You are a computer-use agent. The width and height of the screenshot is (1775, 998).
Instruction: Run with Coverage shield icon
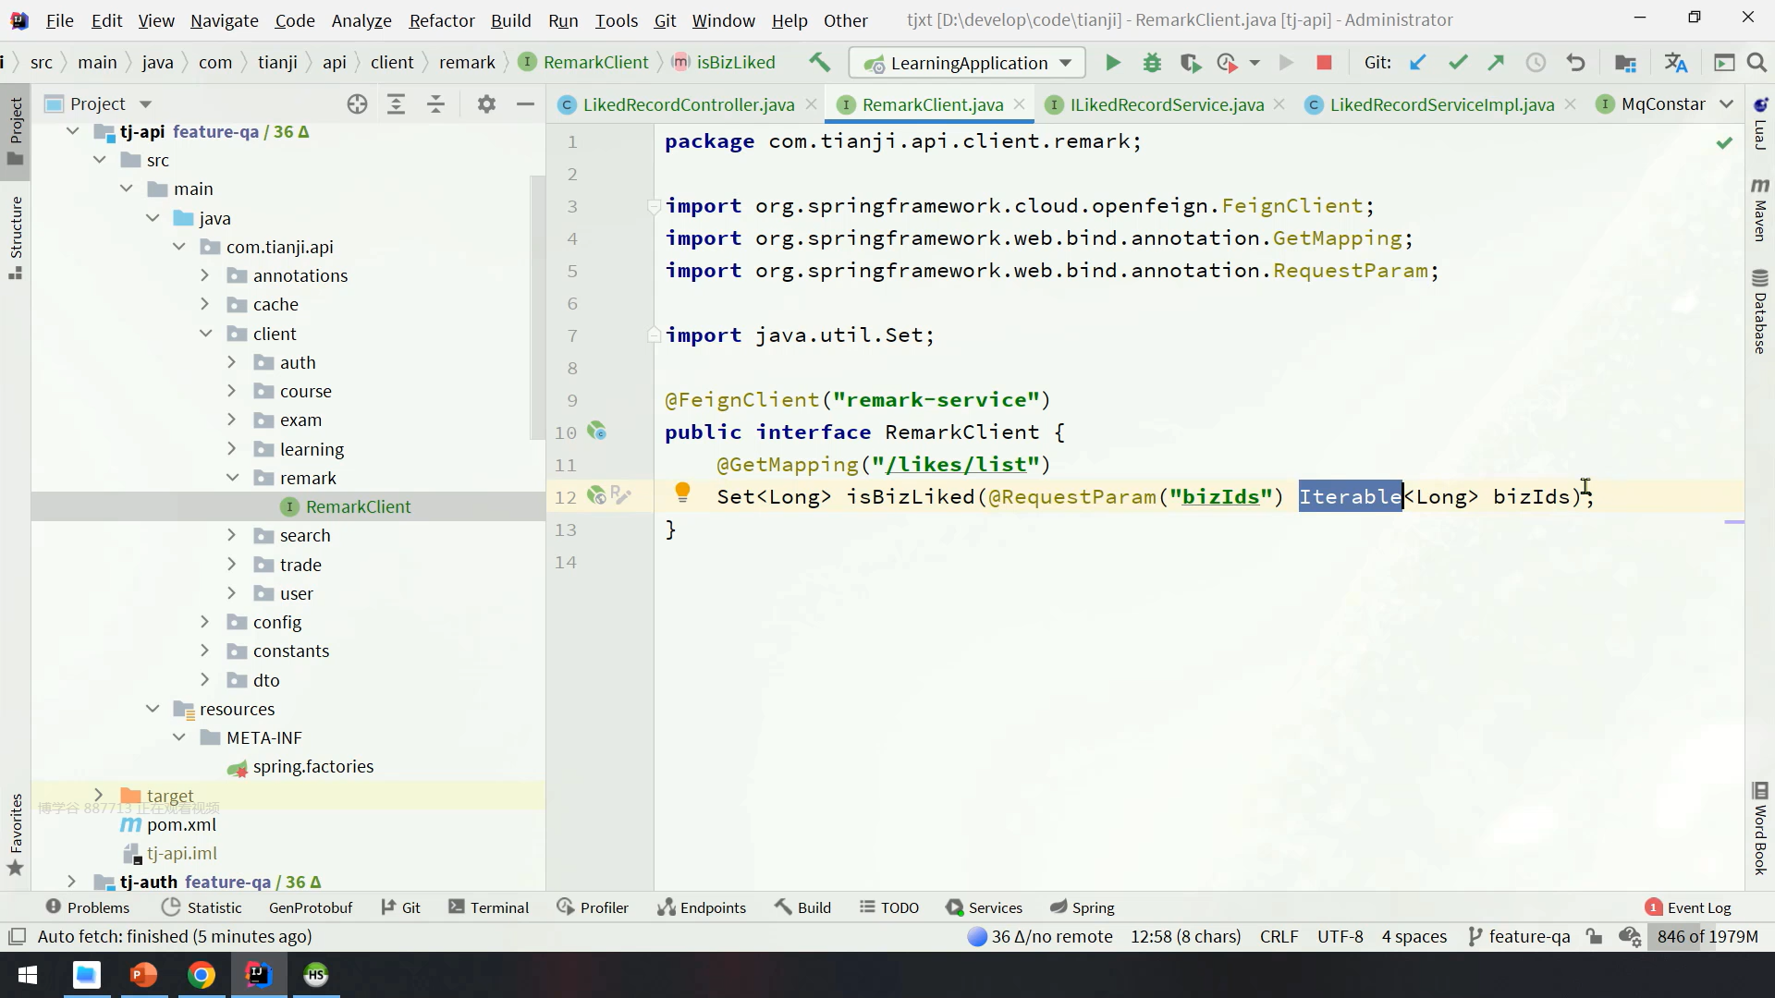pos(1190,63)
